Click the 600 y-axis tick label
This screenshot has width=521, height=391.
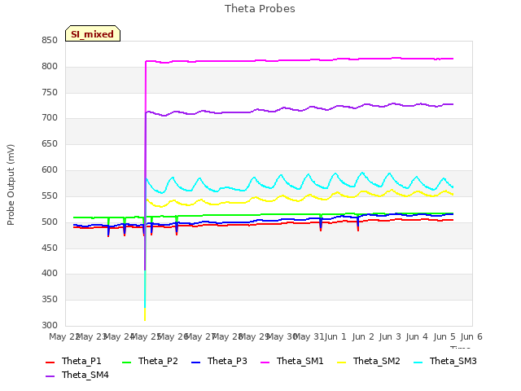(x=50, y=170)
